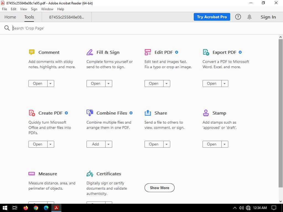Image resolution: width=283 pixels, height=212 pixels.
Task: Open the Window menu
Action: click(47, 9)
